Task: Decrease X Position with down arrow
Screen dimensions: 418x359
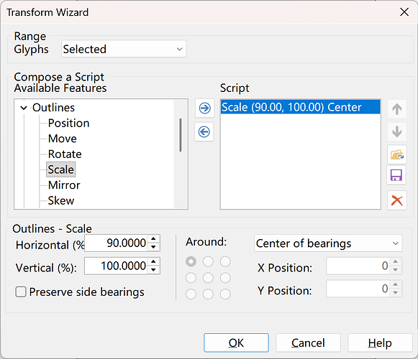Action: (396, 270)
